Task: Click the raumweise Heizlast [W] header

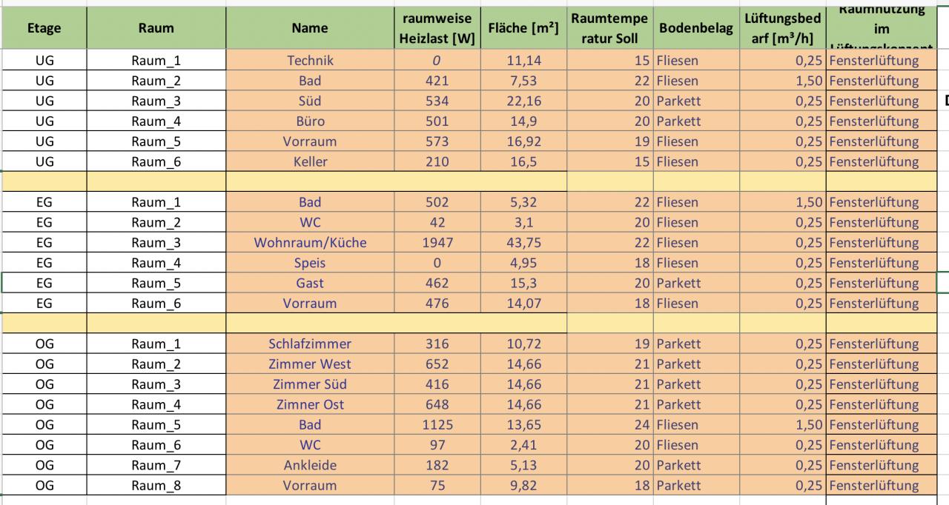Action: click(437, 28)
